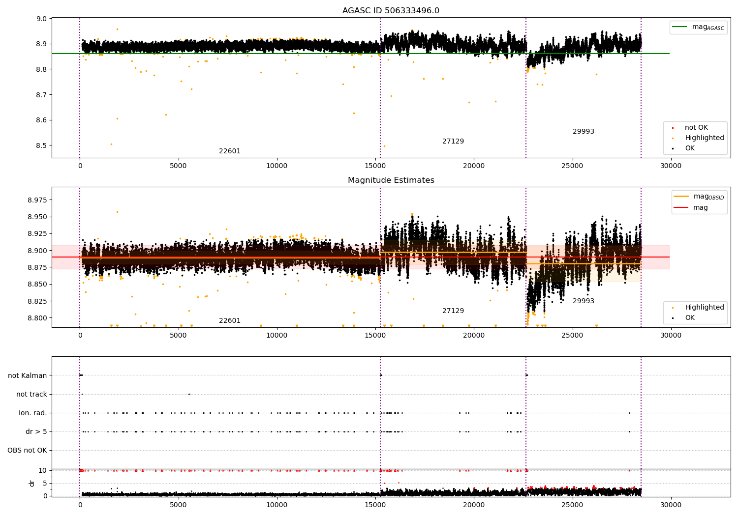Click the 'Ion. rad.' y-axis label

coord(33,413)
